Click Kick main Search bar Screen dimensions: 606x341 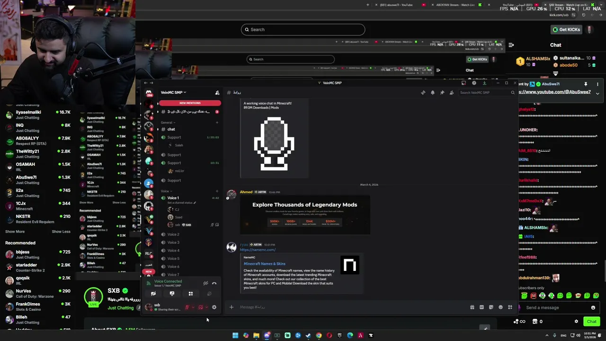click(303, 29)
